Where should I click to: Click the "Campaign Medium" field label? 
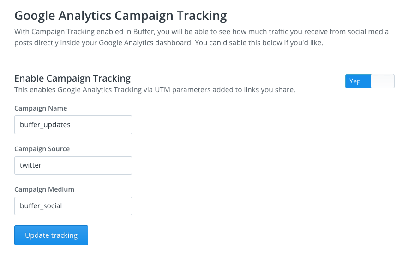tap(44, 189)
